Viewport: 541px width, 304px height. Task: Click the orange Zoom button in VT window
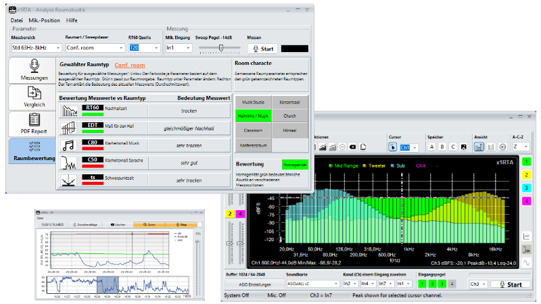149,224
